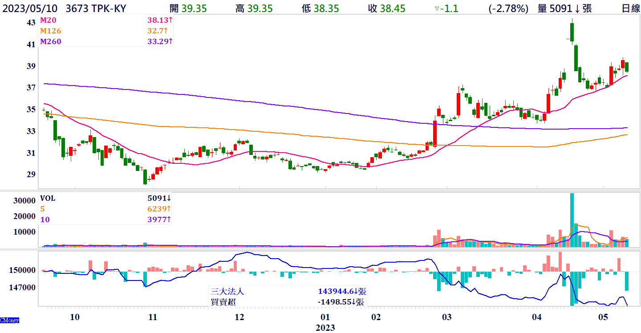This screenshot has height=333, width=641.
Task: Click the 三大法人 legend label
Action: (x=227, y=292)
